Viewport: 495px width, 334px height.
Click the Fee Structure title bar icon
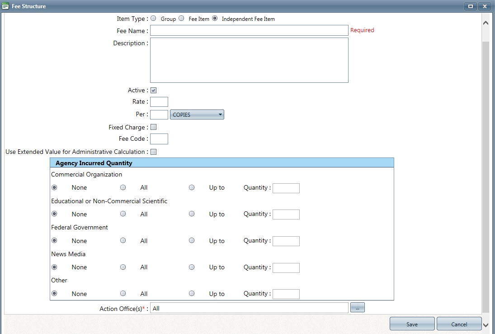6,6
